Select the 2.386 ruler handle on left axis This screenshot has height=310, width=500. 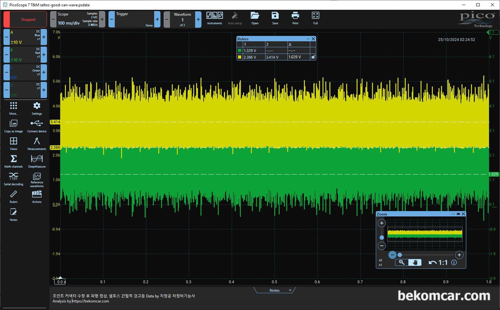(x=55, y=147)
